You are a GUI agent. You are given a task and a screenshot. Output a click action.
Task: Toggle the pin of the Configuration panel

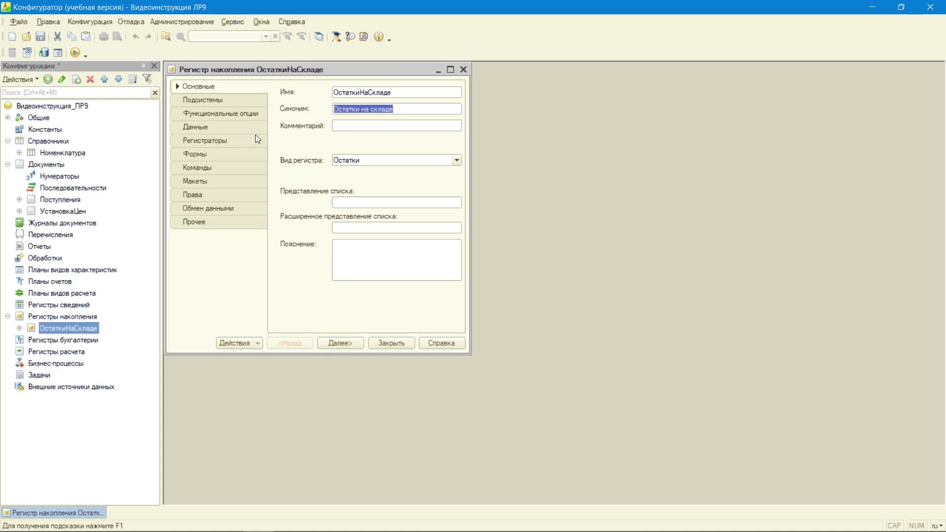[143, 66]
